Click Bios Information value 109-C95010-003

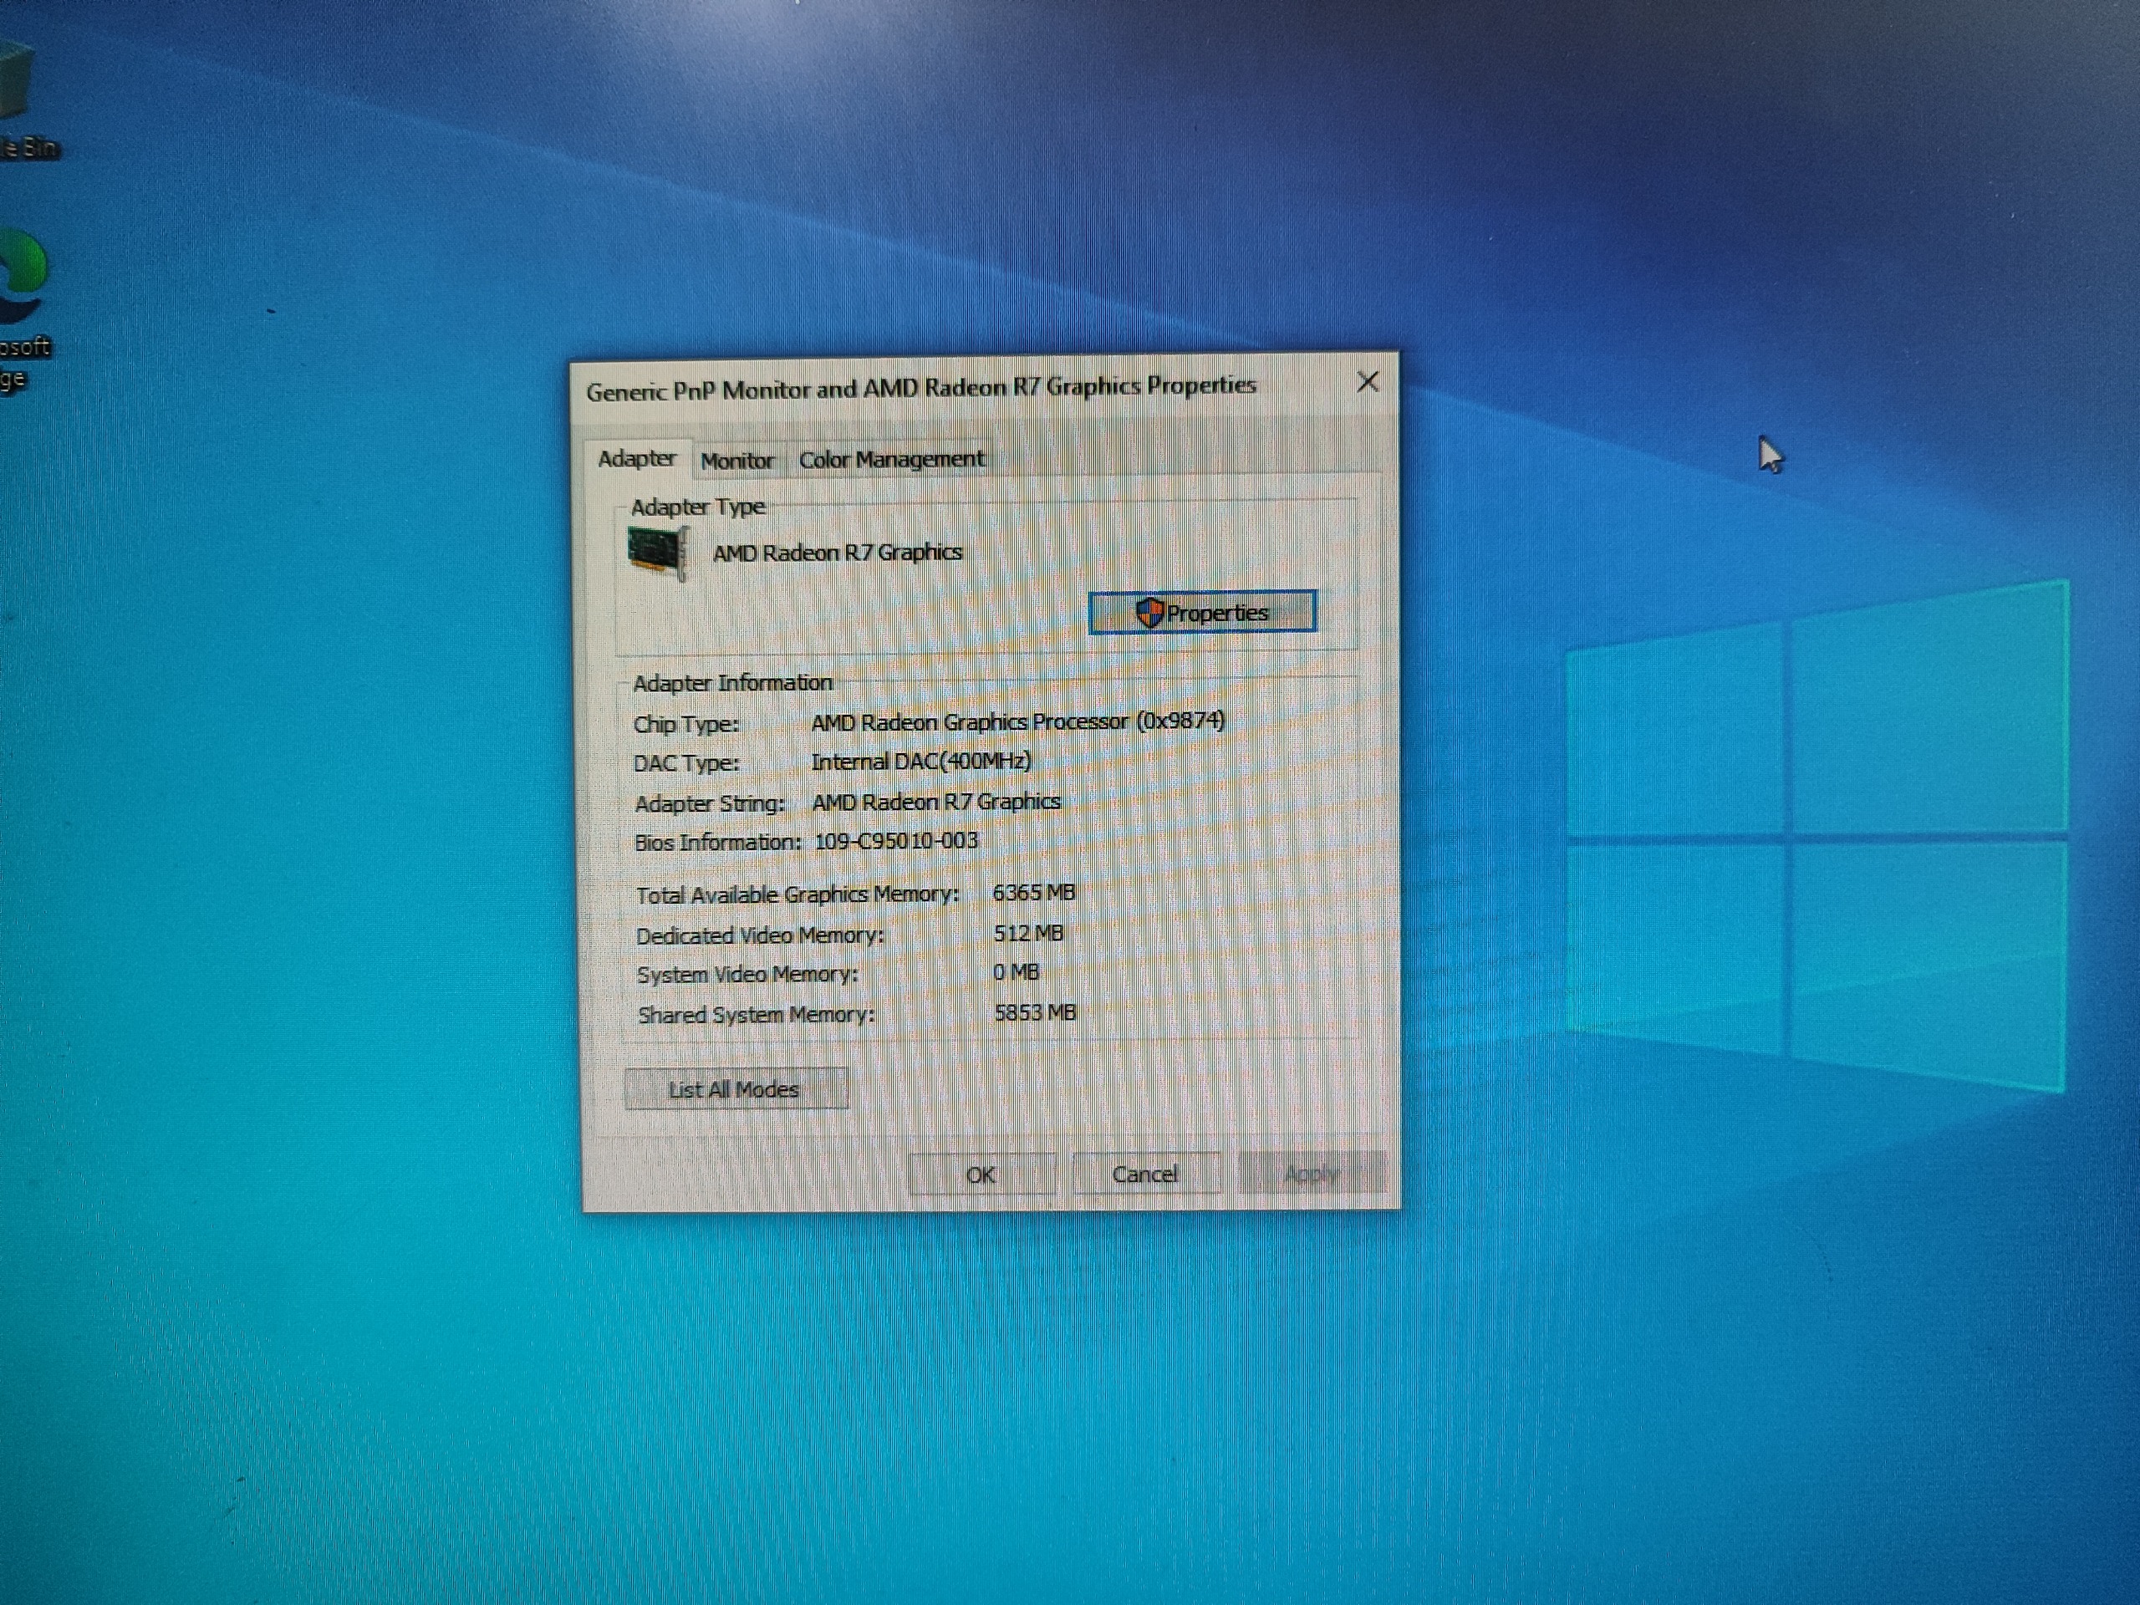[896, 841]
